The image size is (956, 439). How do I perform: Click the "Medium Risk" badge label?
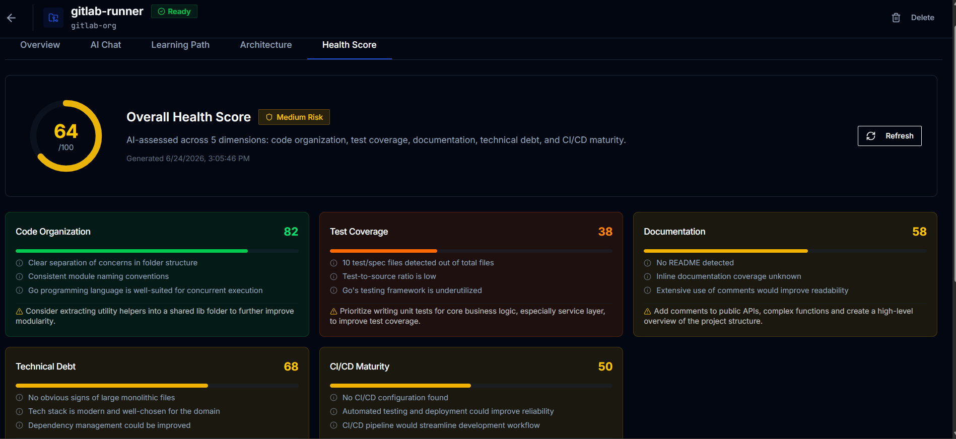pyautogui.click(x=300, y=117)
